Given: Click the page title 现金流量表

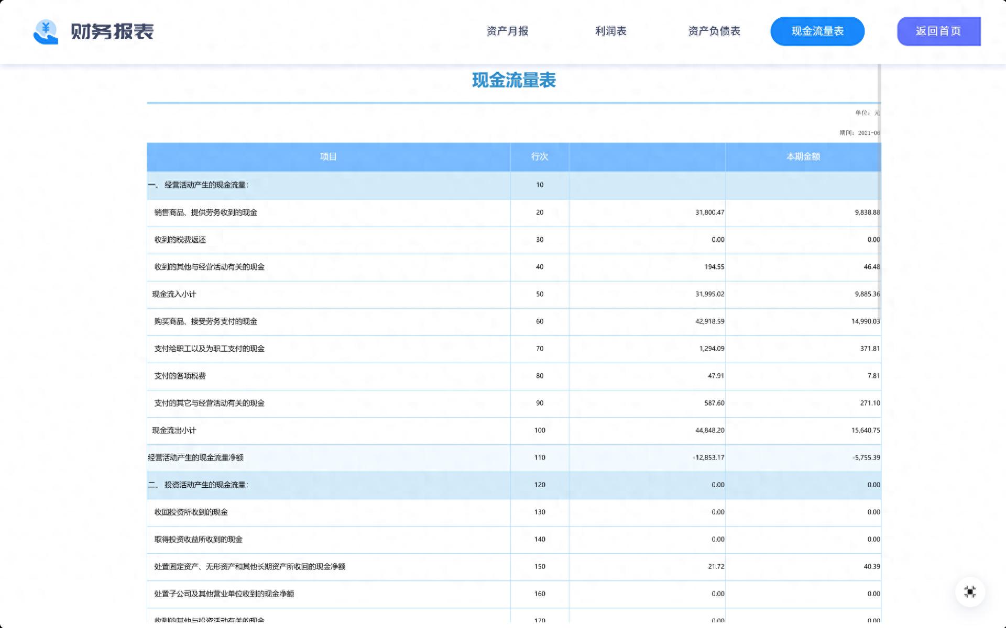Looking at the screenshot, I should 513,81.
